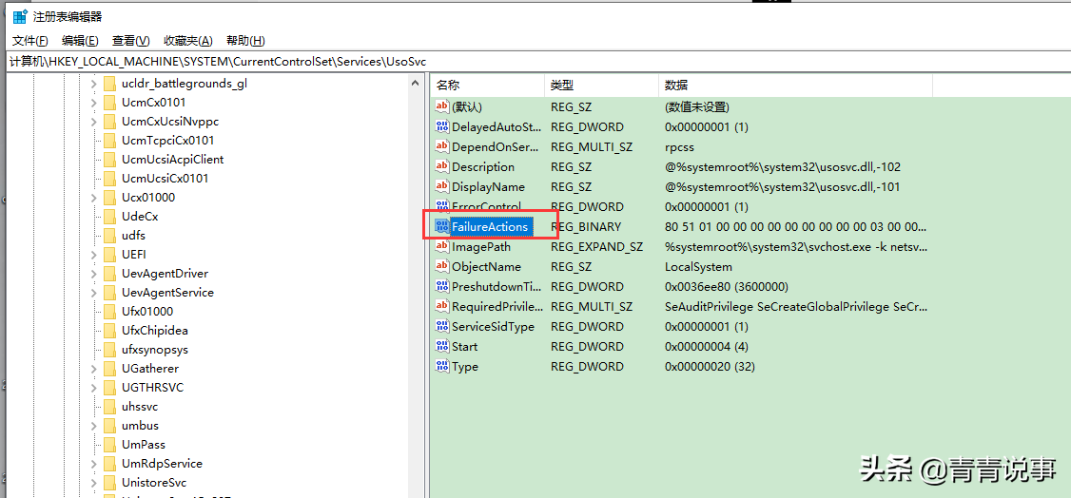Expand the UGatherer key chevron
The height and width of the screenshot is (498, 1071).
[x=93, y=369]
